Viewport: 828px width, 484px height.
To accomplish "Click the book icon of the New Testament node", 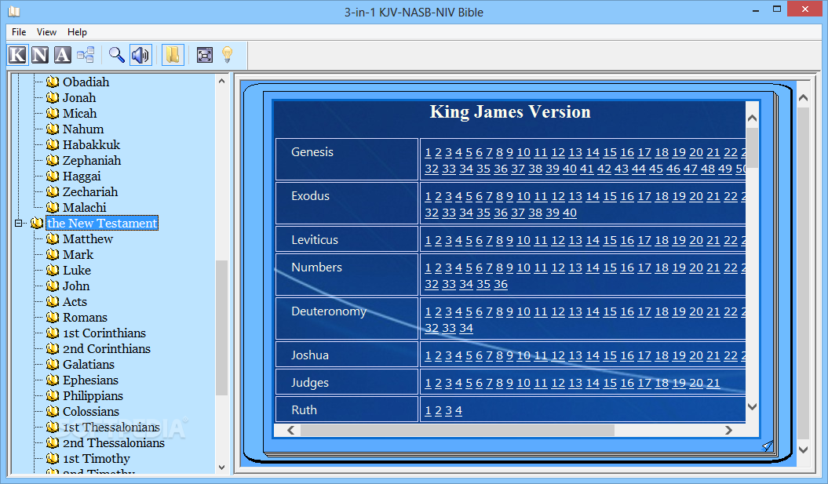I will click(x=36, y=224).
